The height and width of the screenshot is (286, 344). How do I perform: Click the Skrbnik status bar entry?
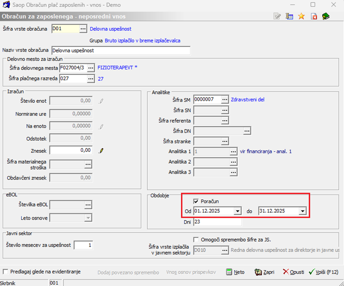8,283
